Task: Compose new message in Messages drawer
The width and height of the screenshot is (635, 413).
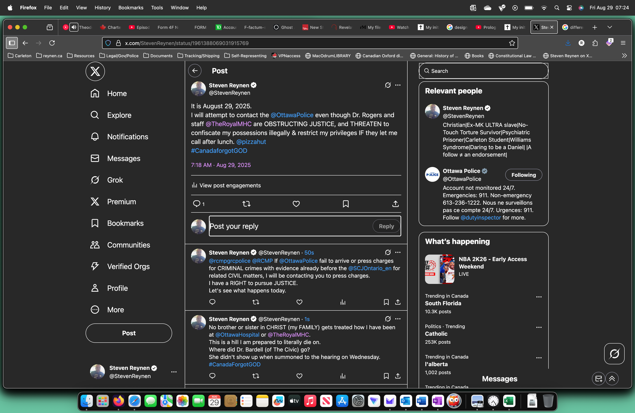Action: [598, 378]
